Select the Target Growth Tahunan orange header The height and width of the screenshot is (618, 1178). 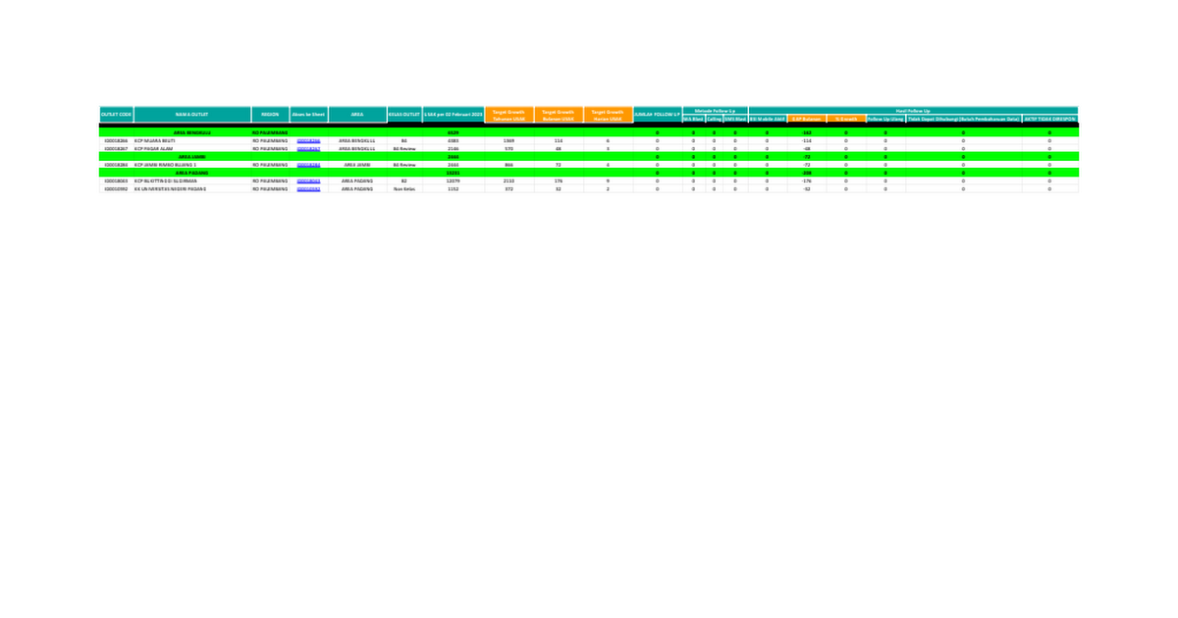[509, 115]
